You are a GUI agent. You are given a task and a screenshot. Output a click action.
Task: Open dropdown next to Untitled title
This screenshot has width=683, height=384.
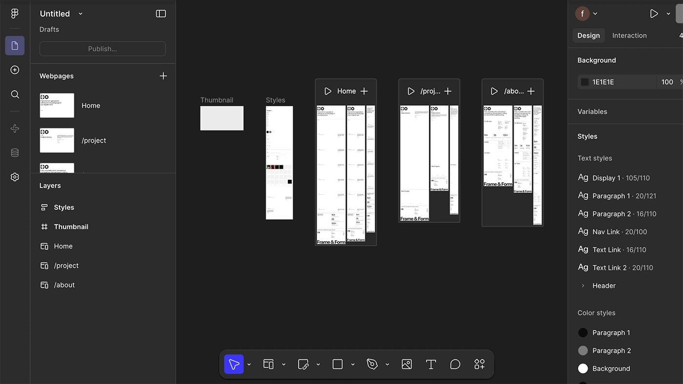pyautogui.click(x=80, y=14)
